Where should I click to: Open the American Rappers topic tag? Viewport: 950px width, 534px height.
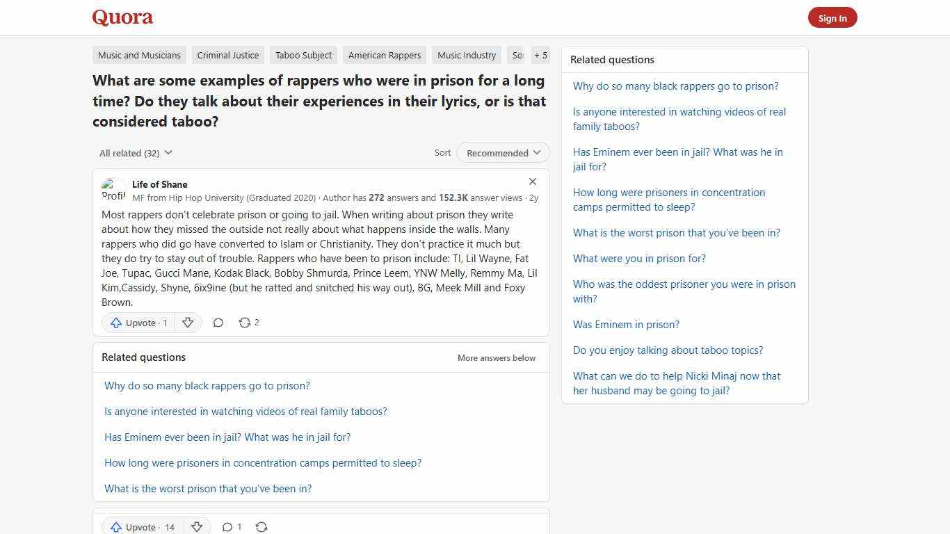click(x=385, y=55)
